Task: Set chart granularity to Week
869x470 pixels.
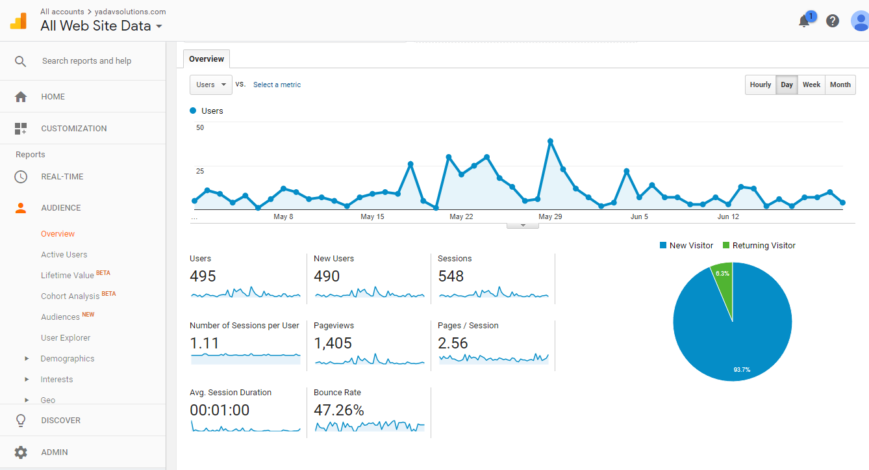Action: (x=811, y=85)
